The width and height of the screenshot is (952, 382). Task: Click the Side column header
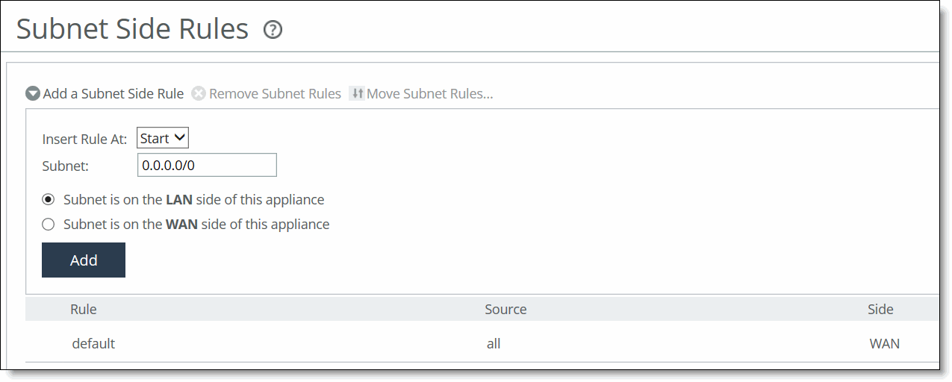pos(880,309)
